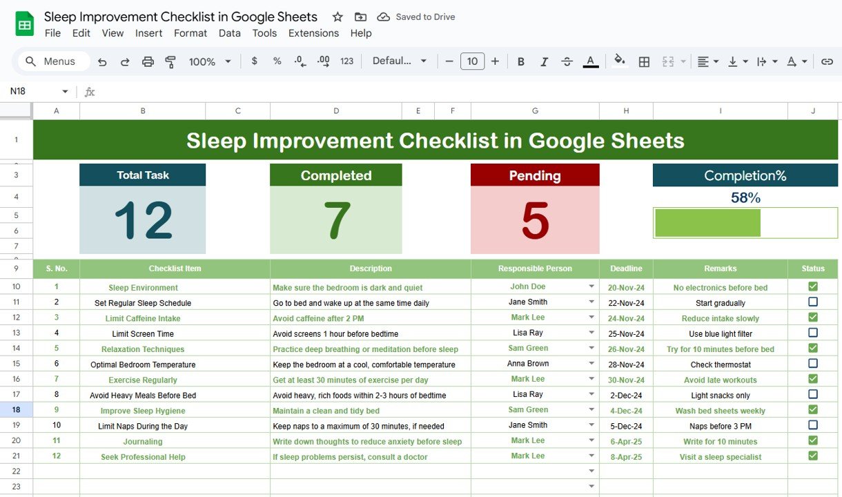Open the vertical align options
842x497 pixels.
click(x=737, y=61)
